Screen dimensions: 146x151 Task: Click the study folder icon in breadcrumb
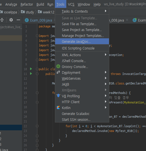pos(23,12)
